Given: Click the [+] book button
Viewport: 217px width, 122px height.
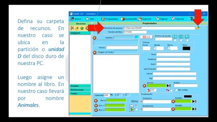Looking at the screenshot, I should (x=146, y=37).
